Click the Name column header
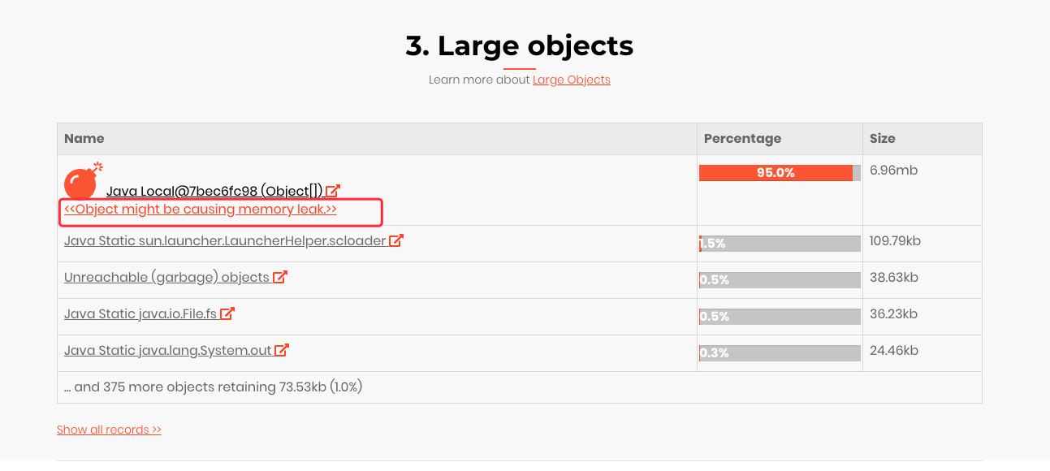1050x471 pixels. tap(84, 139)
